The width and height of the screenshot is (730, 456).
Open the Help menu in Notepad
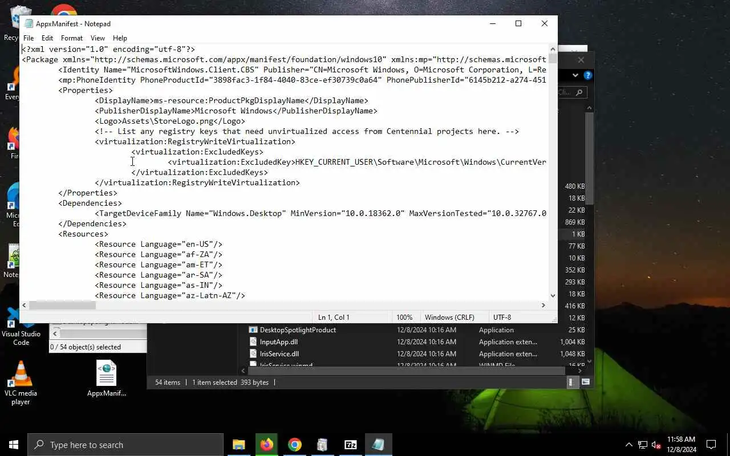120,38
